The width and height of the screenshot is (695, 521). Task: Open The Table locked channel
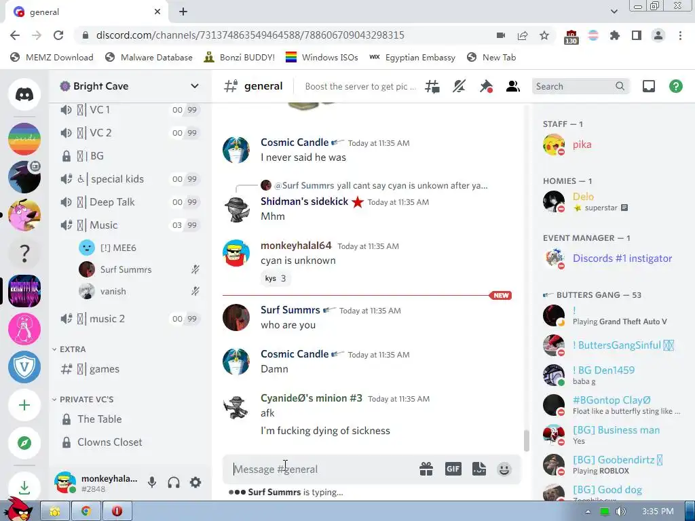click(129, 419)
